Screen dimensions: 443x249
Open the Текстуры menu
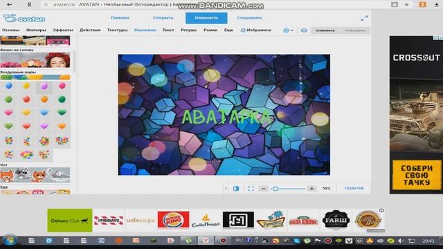pos(117,30)
